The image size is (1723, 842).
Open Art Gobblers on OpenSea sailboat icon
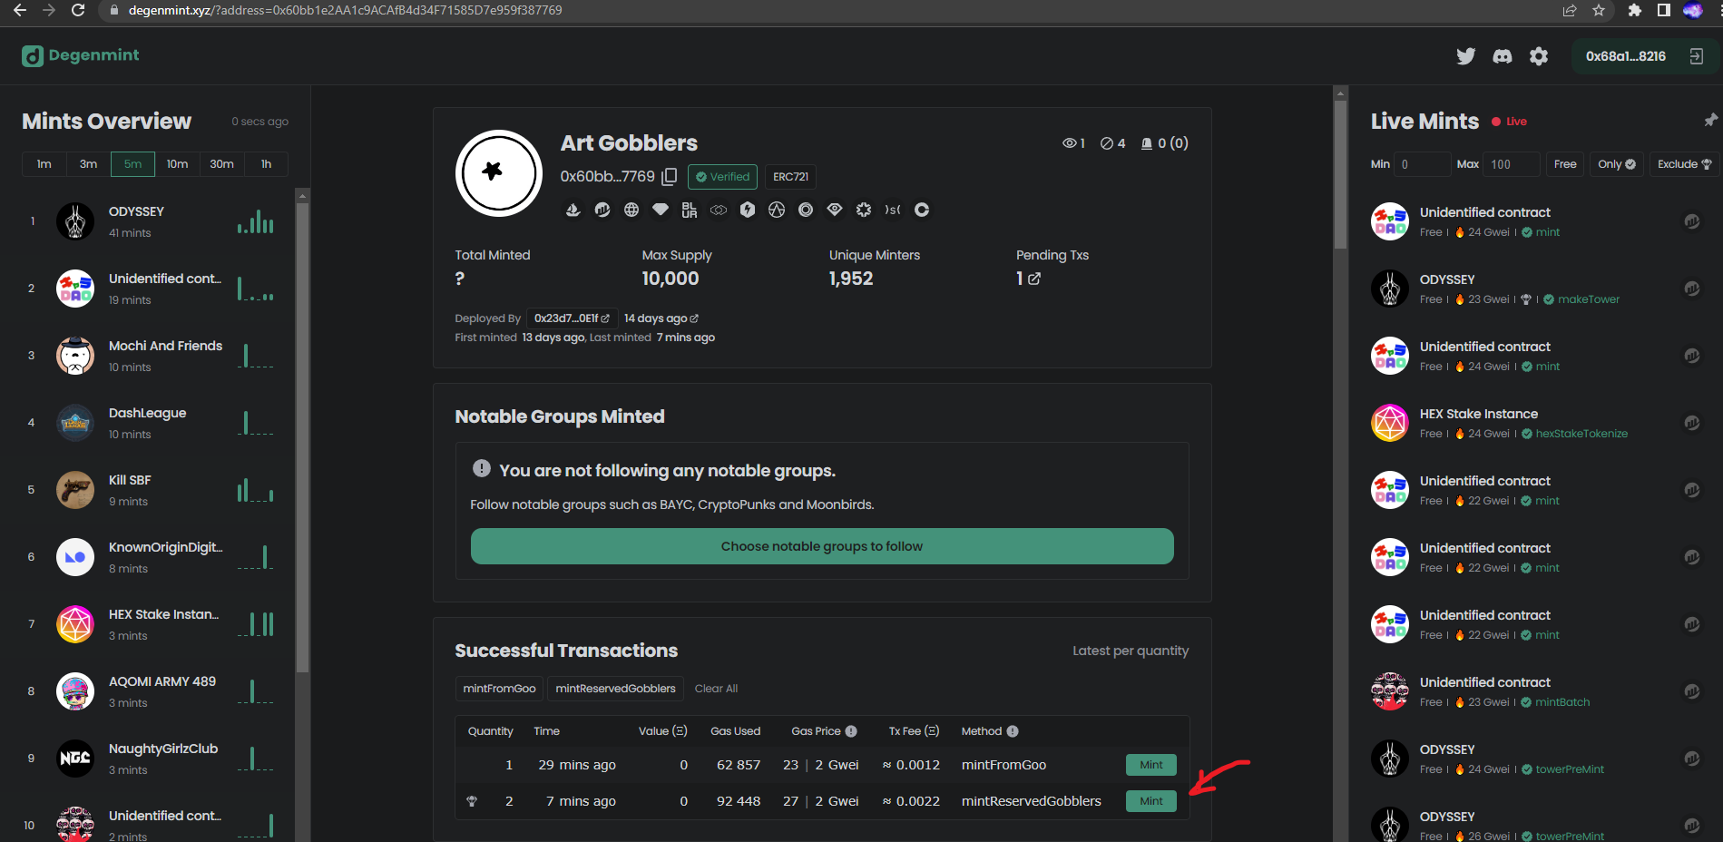573,210
